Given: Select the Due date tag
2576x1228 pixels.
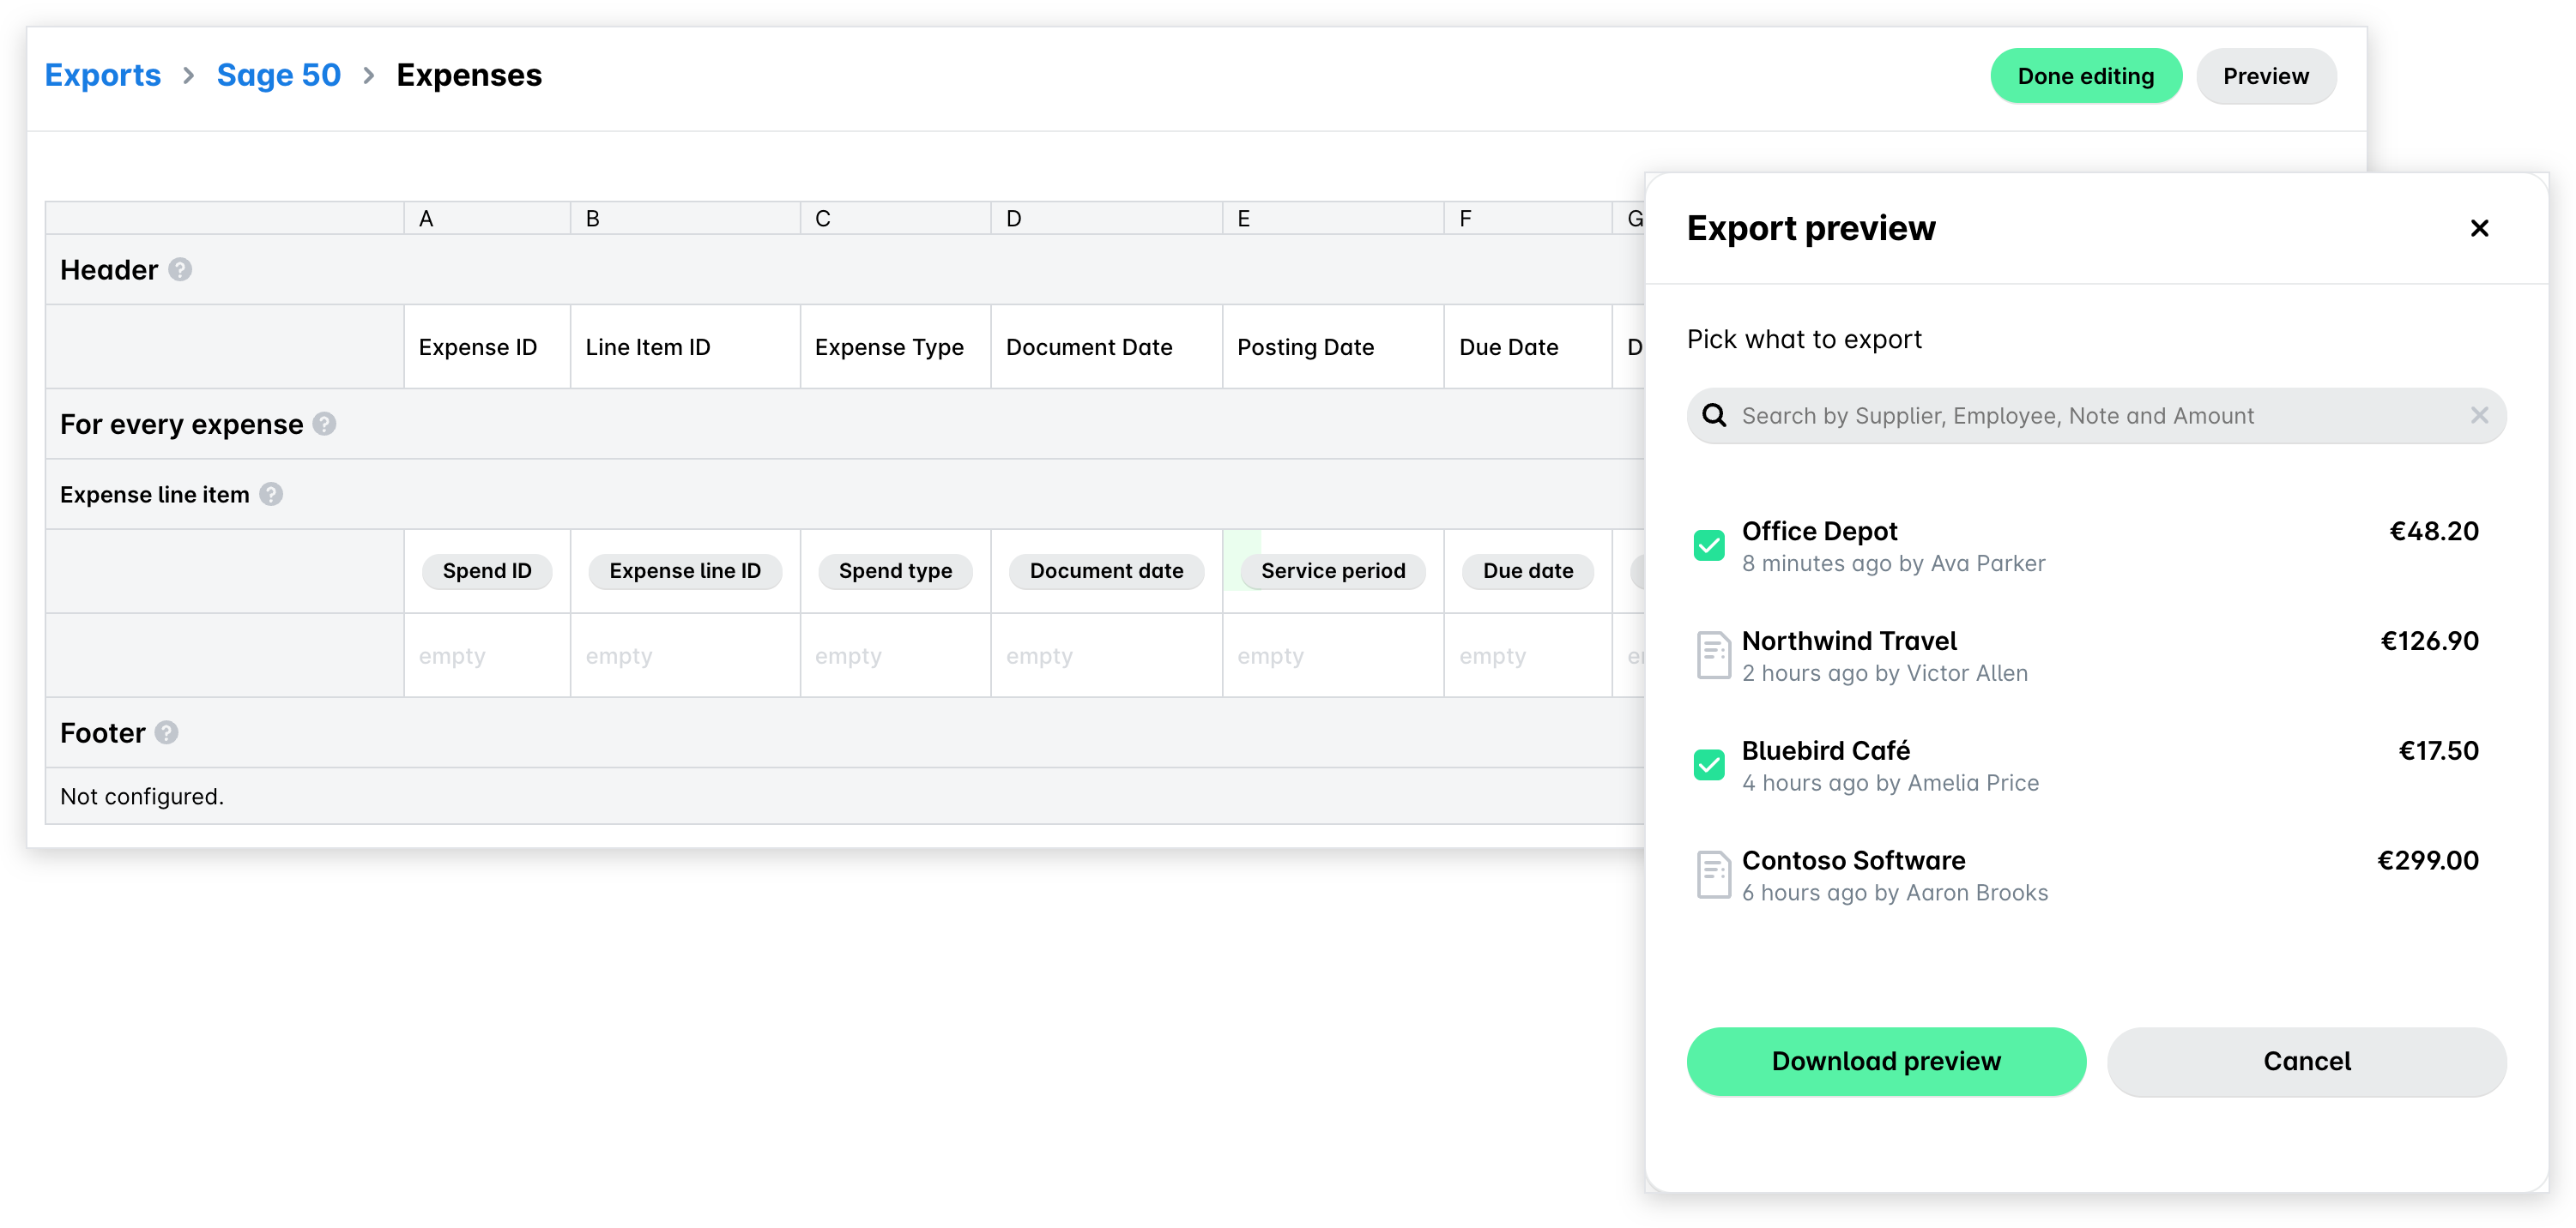Looking at the screenshot, I should tap(1528, 570).
